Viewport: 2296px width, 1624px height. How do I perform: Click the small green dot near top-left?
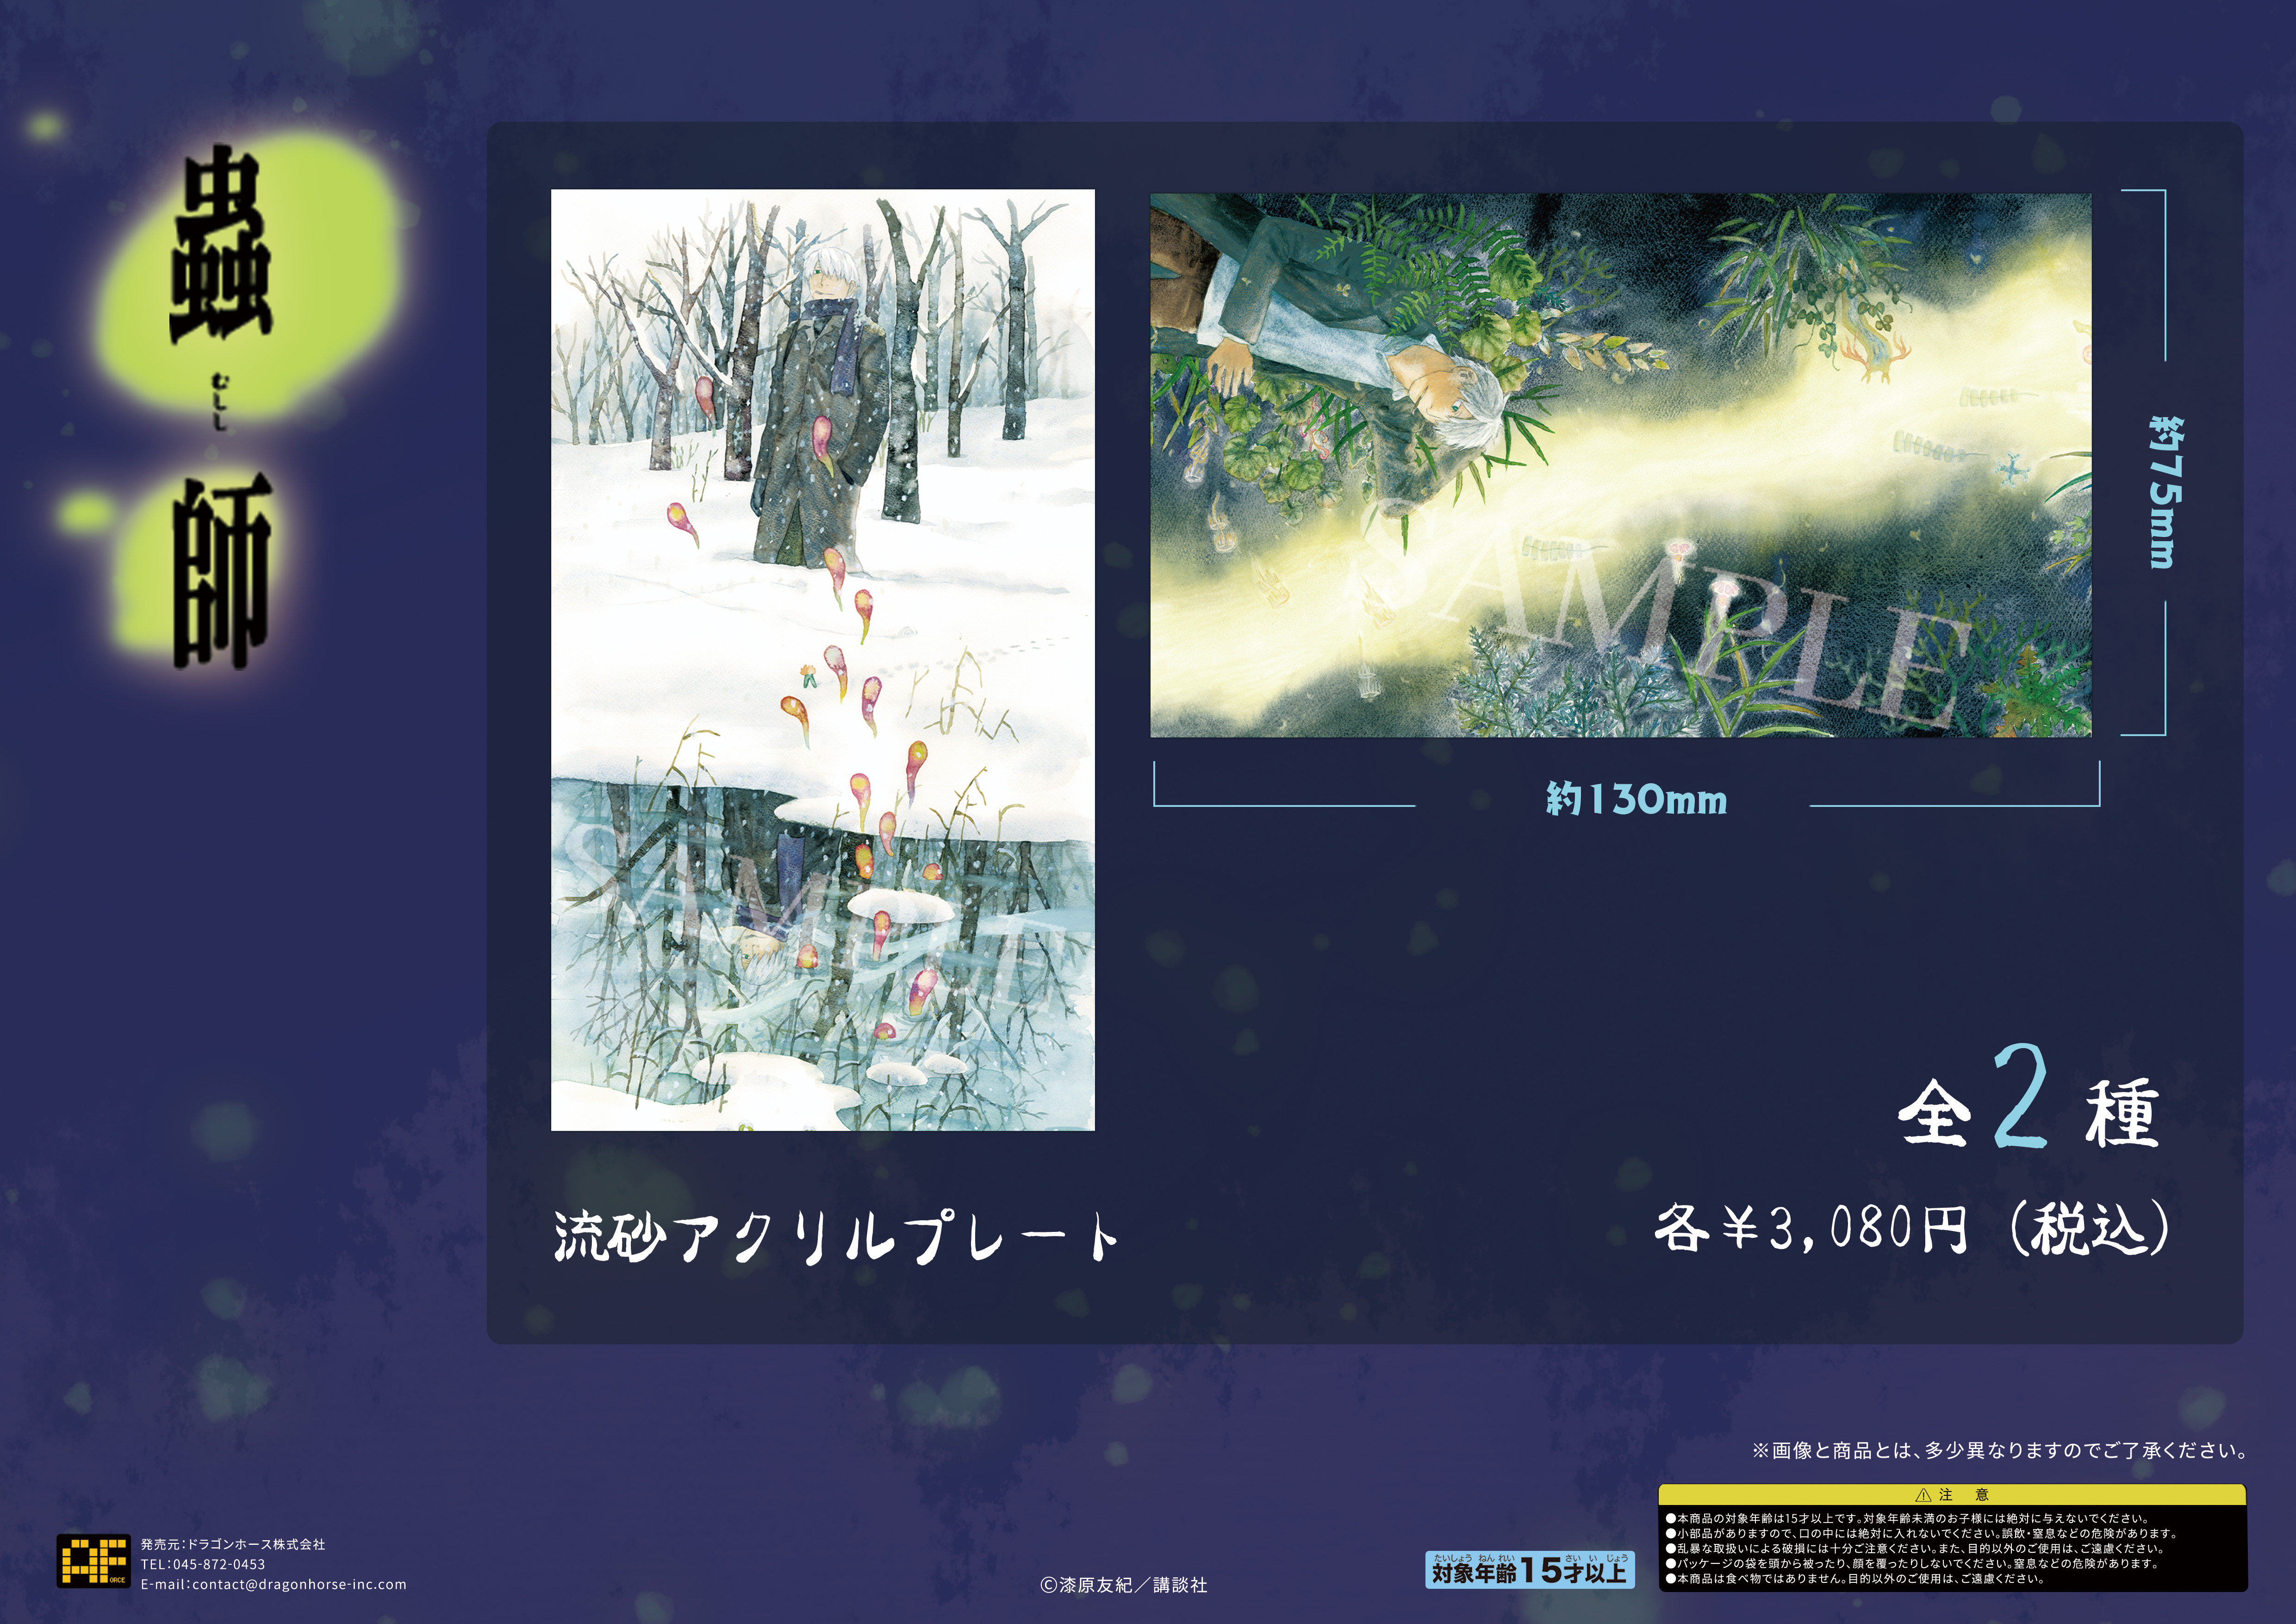coord(44,126)
